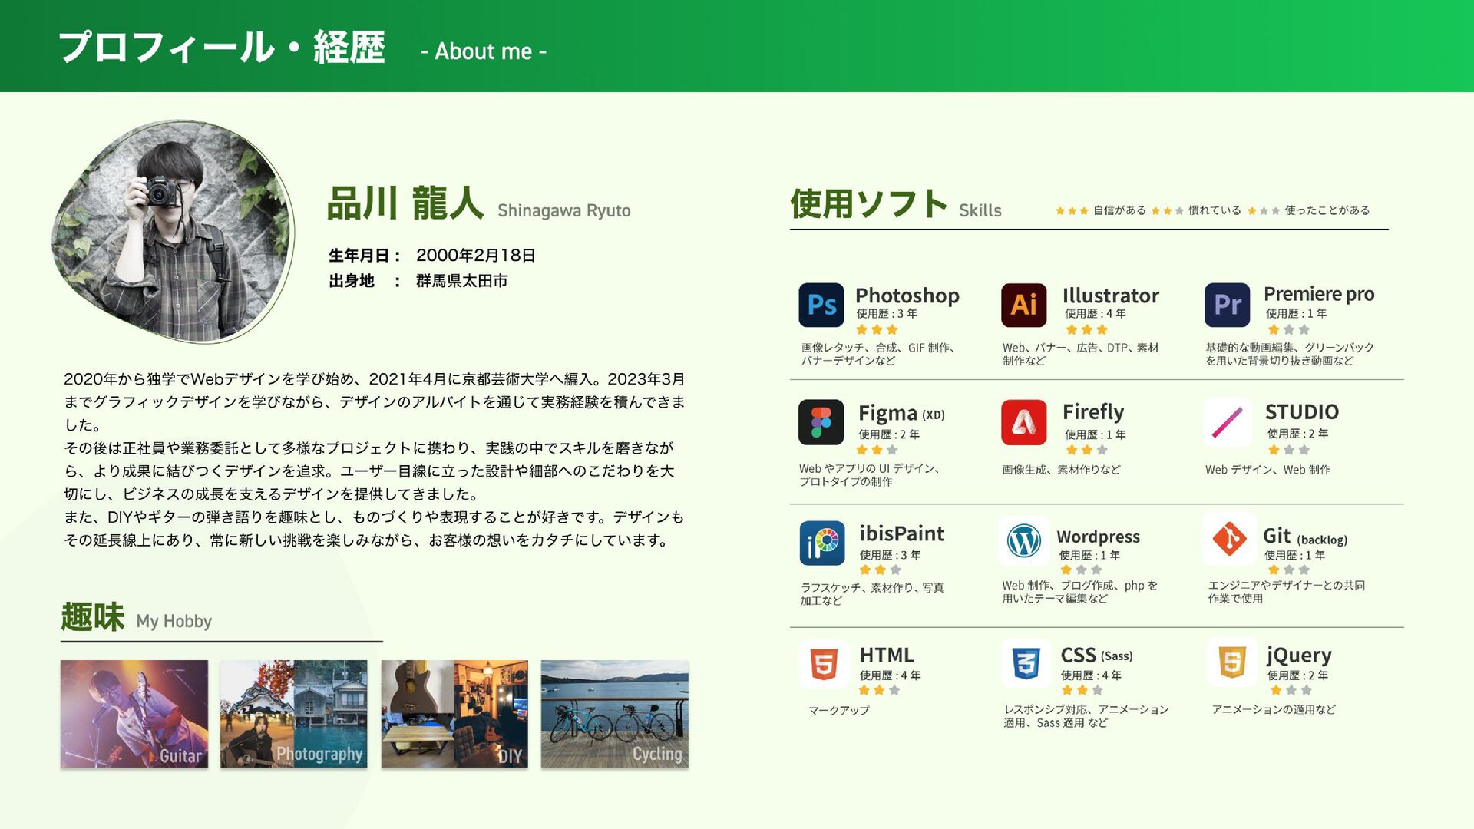The width and height of the screenshot is (1474, 829).
Task: Click the star rating under CSS
Action: 1082,690
